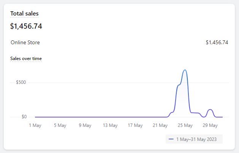
Task: Click the small sales bump near 29 May
Action: [x=210, y=110]
